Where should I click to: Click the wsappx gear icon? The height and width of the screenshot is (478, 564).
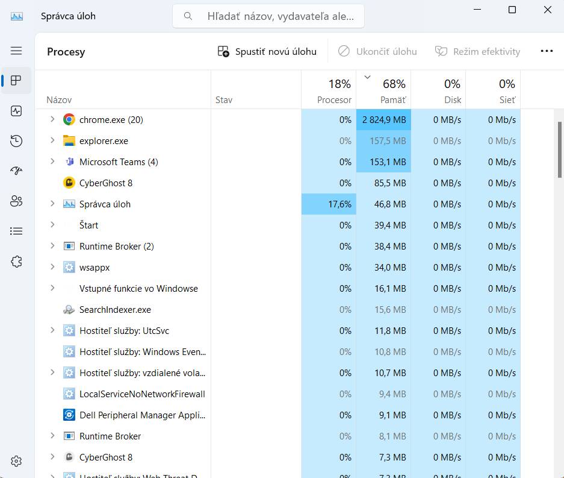point(69,267)
